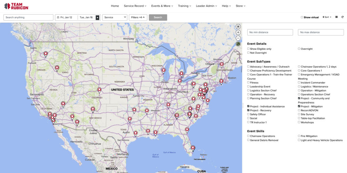This screenshot has width=347, height=173.
Task: Zoom in on the map
Action: tap(238, 32)
